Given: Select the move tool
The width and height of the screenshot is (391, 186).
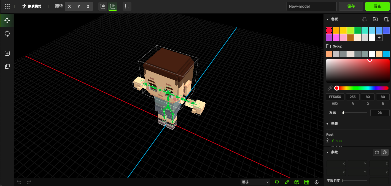Looking at the screenshot, I should coord(7,20).
